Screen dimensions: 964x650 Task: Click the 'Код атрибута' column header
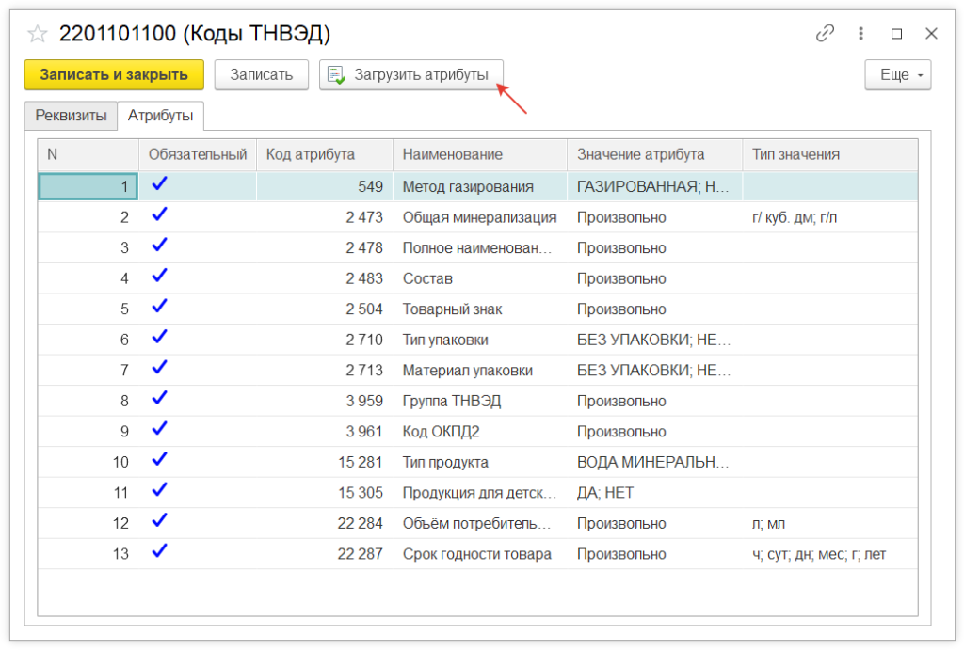pos(324,155)
